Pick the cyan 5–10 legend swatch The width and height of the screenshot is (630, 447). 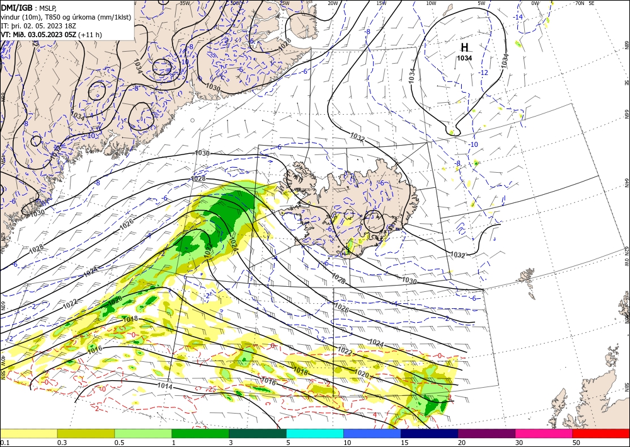315,433
